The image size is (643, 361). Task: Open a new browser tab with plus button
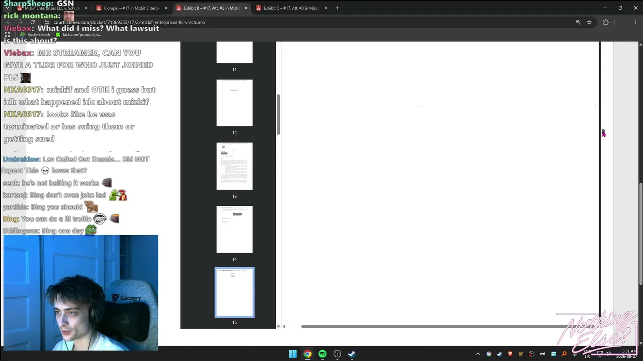(338, 8)
